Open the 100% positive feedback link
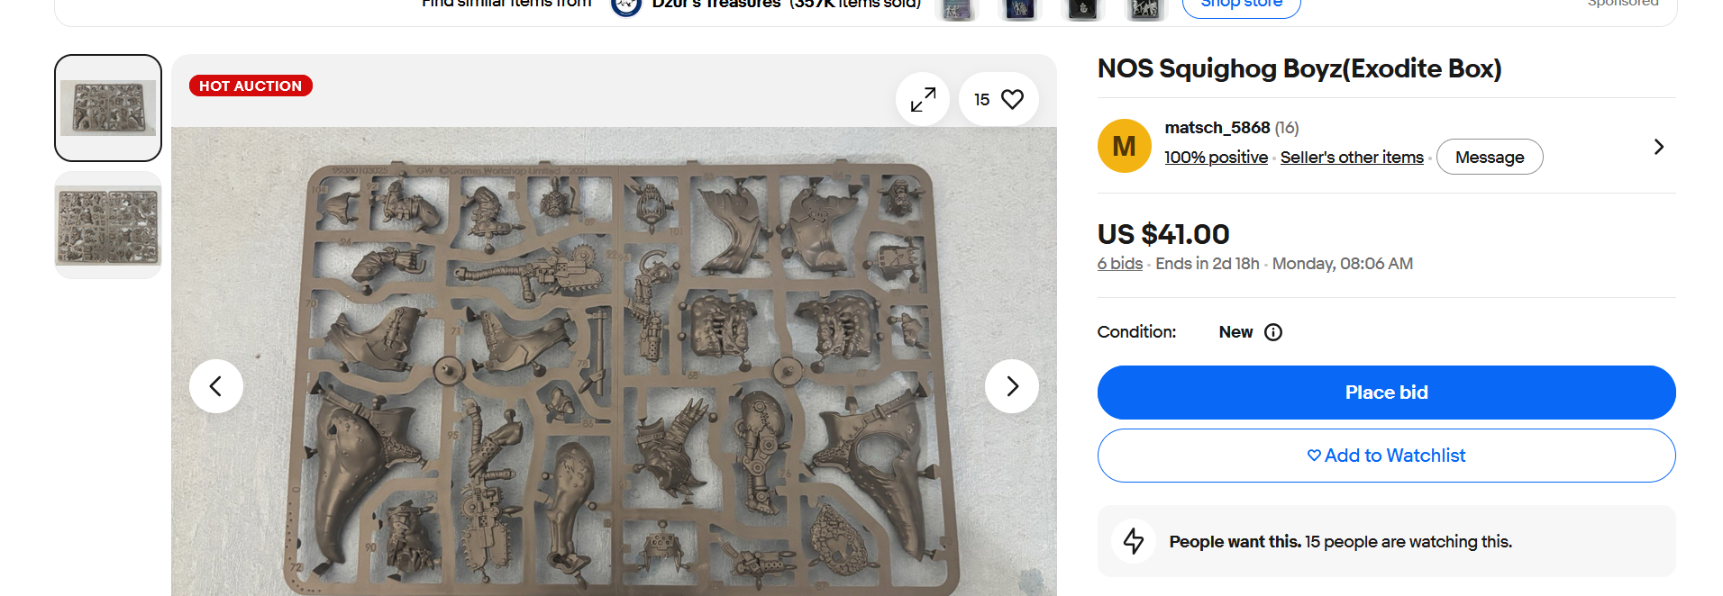The width and height of the screenshot is (1723, 596). (1216, 158)
